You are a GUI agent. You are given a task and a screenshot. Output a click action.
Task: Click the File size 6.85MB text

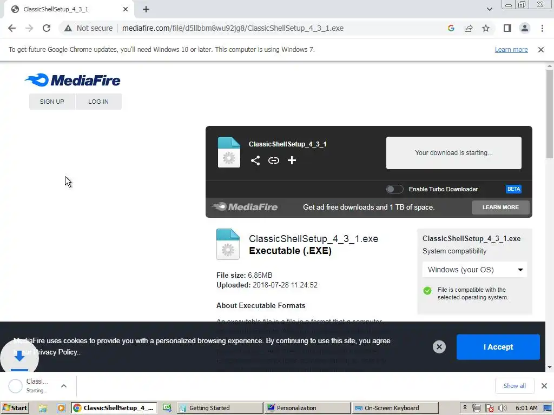[x=244, y=275]
